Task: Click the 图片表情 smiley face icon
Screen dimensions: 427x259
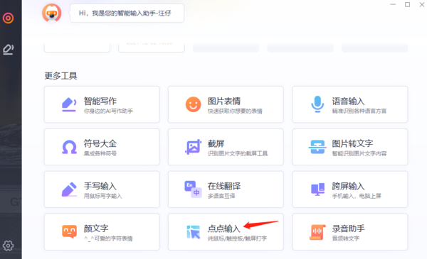Action: [193, 104]
